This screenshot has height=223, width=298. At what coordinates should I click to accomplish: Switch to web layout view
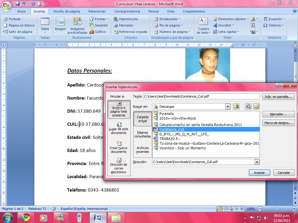(x=231, y=209)
